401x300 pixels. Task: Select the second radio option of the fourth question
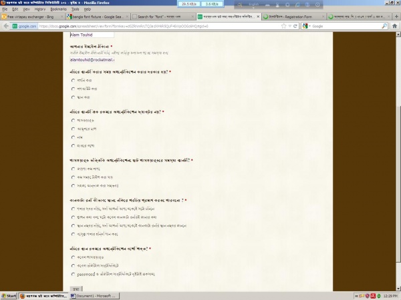(x=73, y=217)
